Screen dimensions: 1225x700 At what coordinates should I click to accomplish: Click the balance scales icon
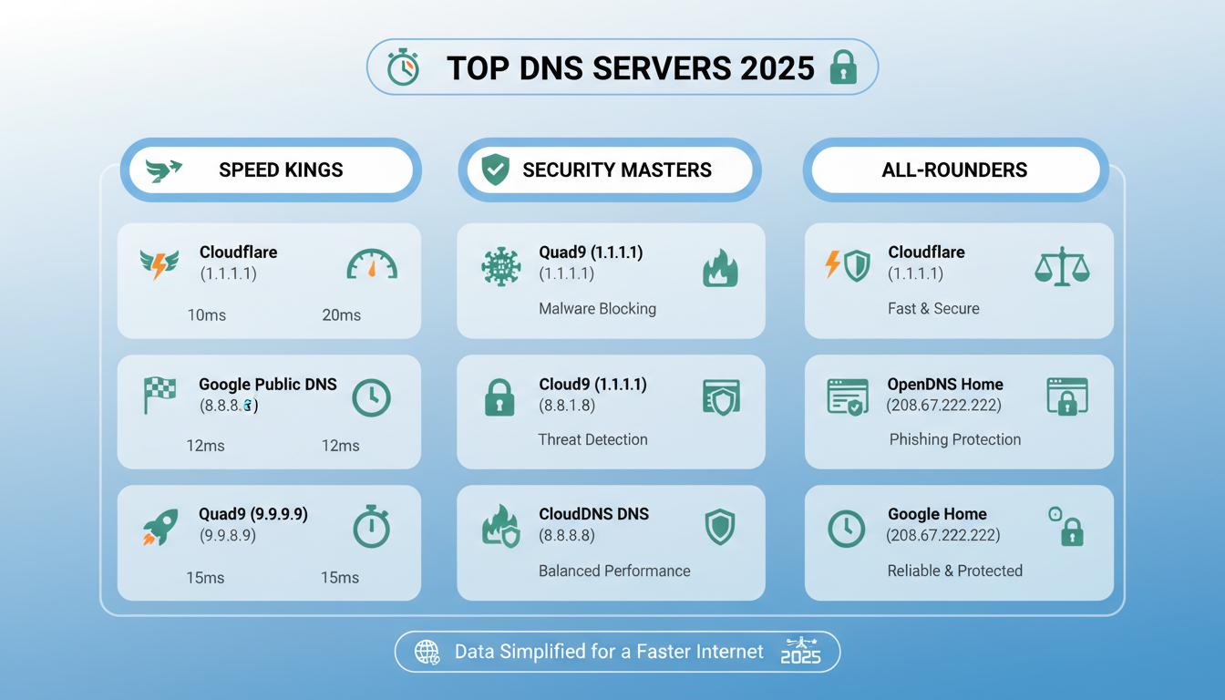pyautogui.click(x=1062, y=267)
